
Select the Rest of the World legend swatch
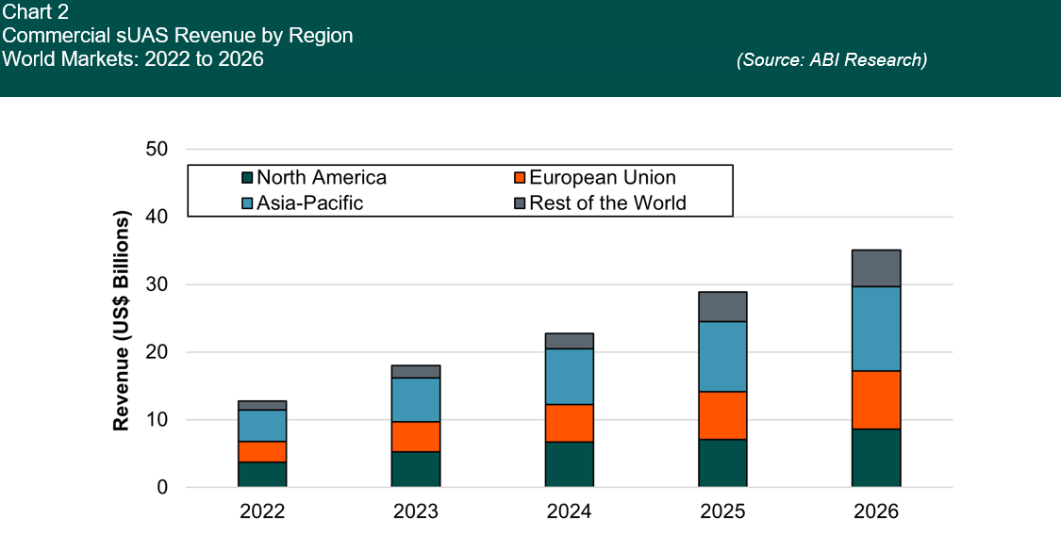(520, 203)
